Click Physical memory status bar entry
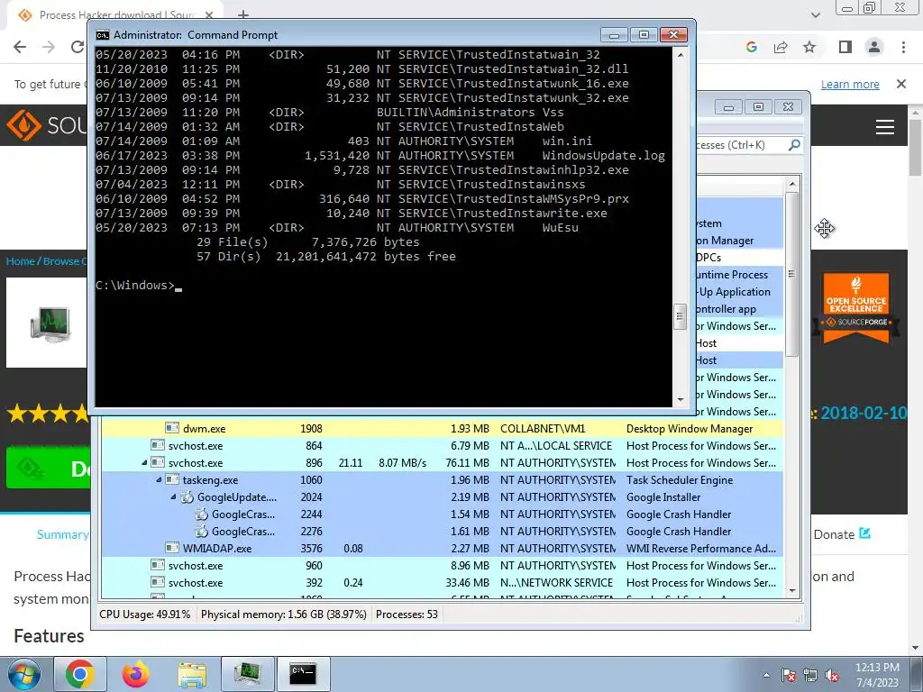This screenshot has height=692, width=923. [284, 615]
